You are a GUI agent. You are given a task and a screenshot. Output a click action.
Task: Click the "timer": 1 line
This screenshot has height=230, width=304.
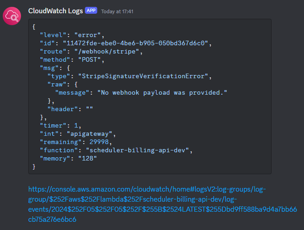coord(61,126)
